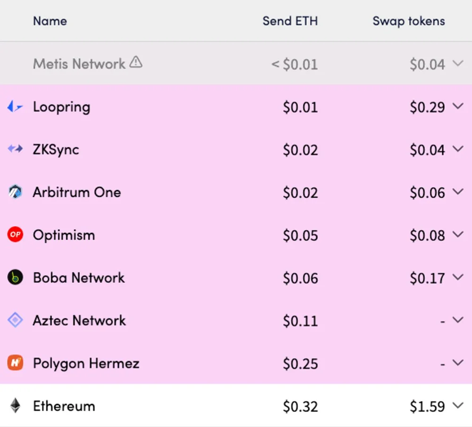Open the Boba Network name link
The width and height of the screenshot is (472, 427).
(x=79, y=278)
